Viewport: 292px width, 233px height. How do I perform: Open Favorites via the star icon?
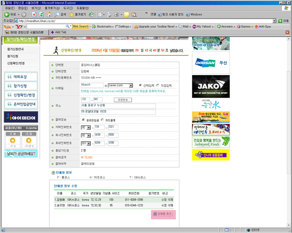[x=71, y=14]
